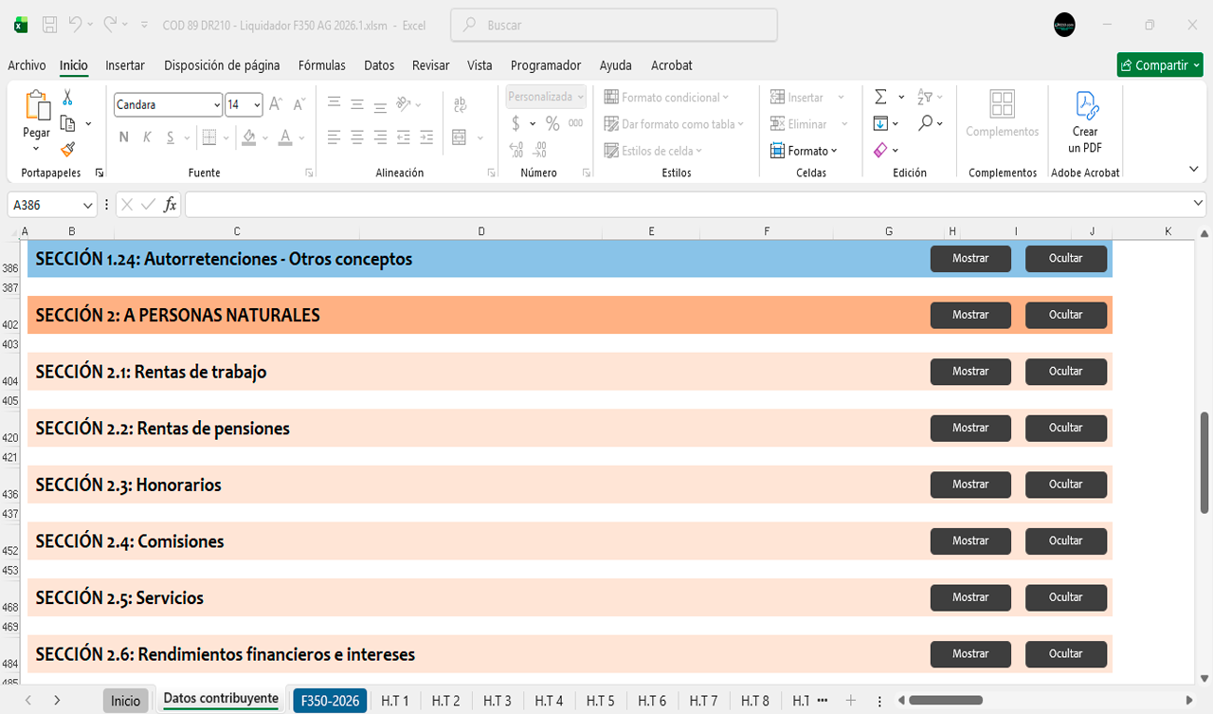Click the Save icon in title bar
Screen dimensions: 1213x714
point(50,25)
